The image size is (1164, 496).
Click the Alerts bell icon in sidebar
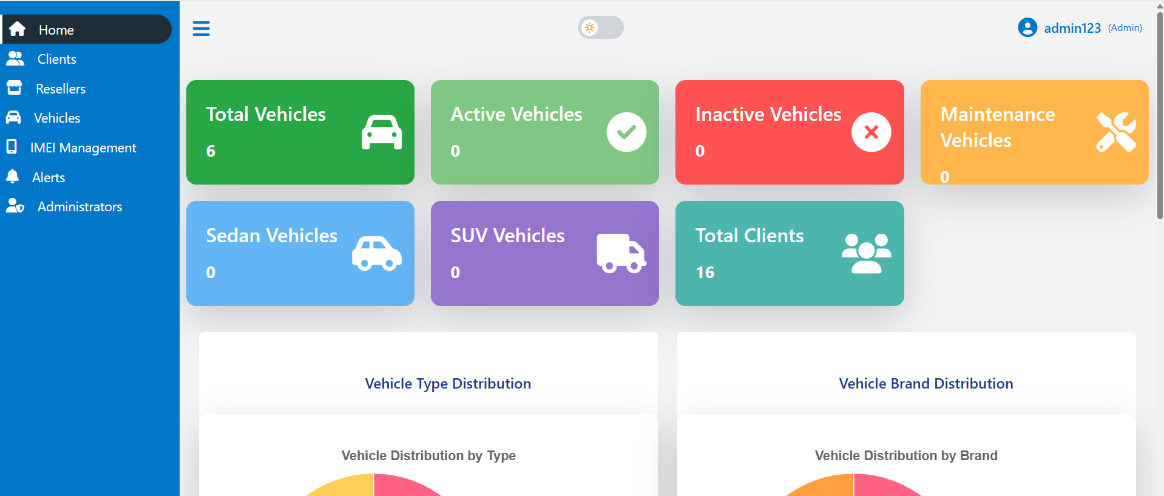coord(12,176)
